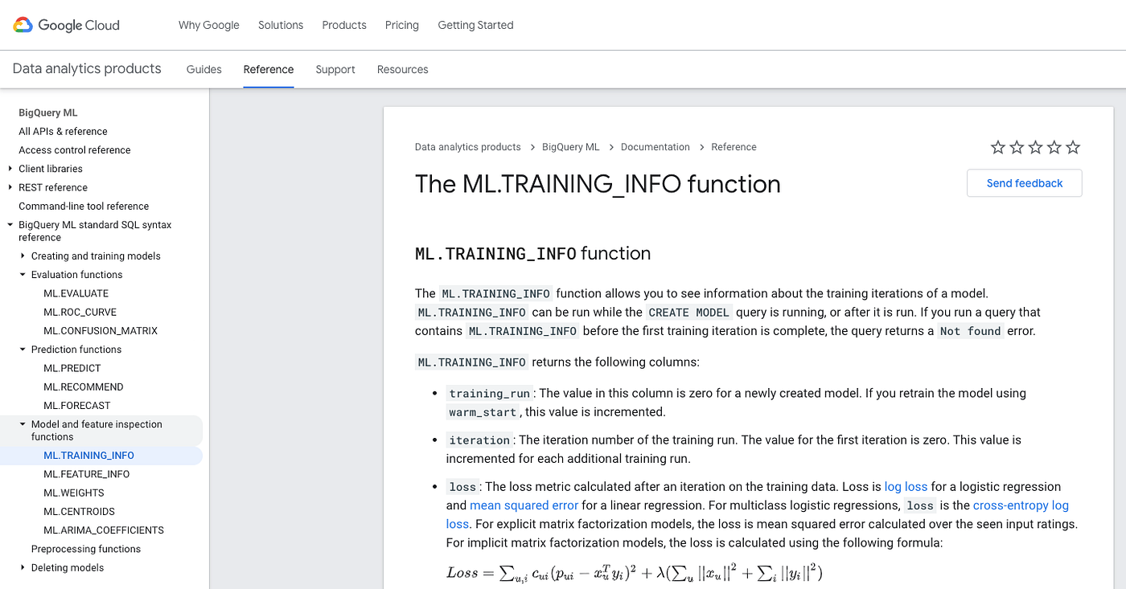Screen dimensions: 1126x589
Task: Collapse Prediction functions group
Action: (23, 350)
